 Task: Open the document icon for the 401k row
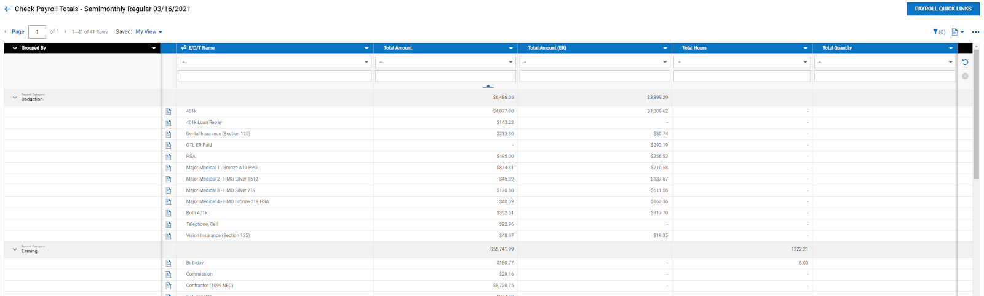point(169,112)
